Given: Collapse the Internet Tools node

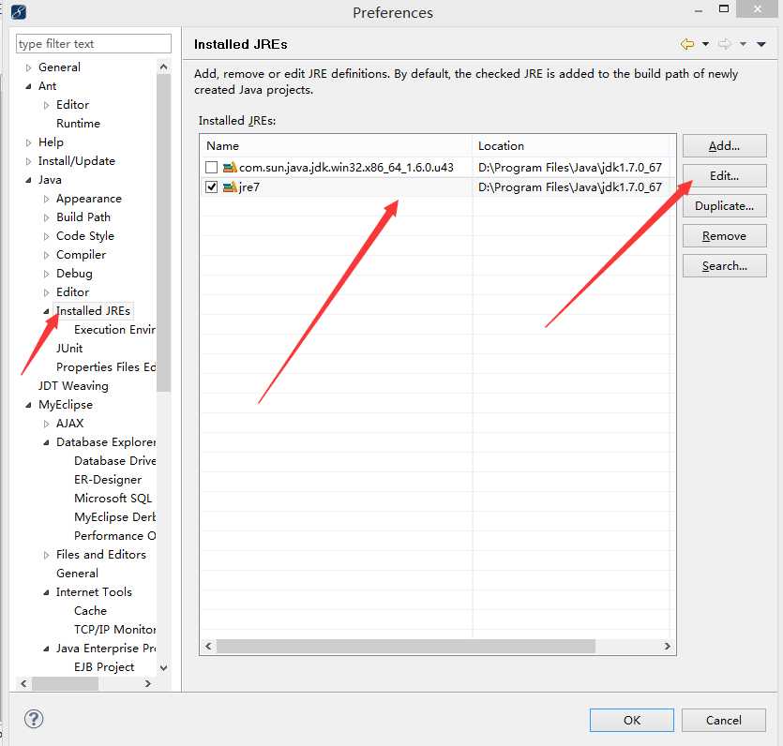Looking at the screenshot, I should point(47,592).
